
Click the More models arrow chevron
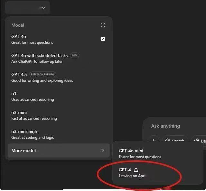pos(103,150)
